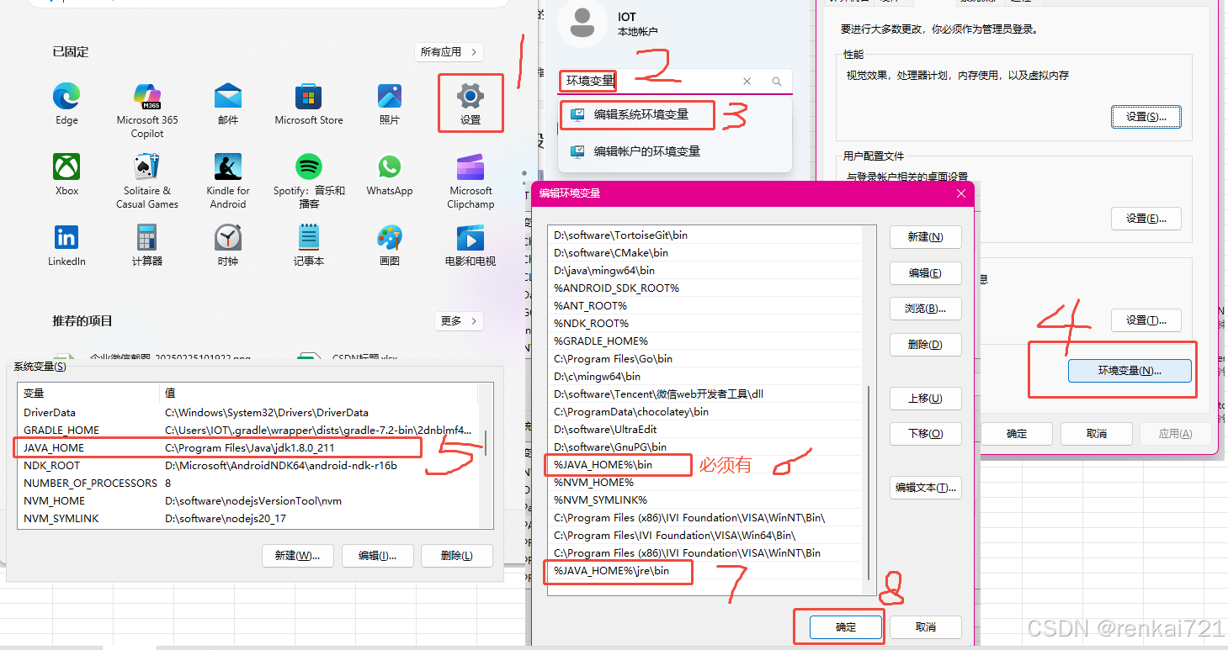This screenshot has height=650, width=1228.
Task: Click 删除(L) under system variables
Action: (x=456, y=556)
